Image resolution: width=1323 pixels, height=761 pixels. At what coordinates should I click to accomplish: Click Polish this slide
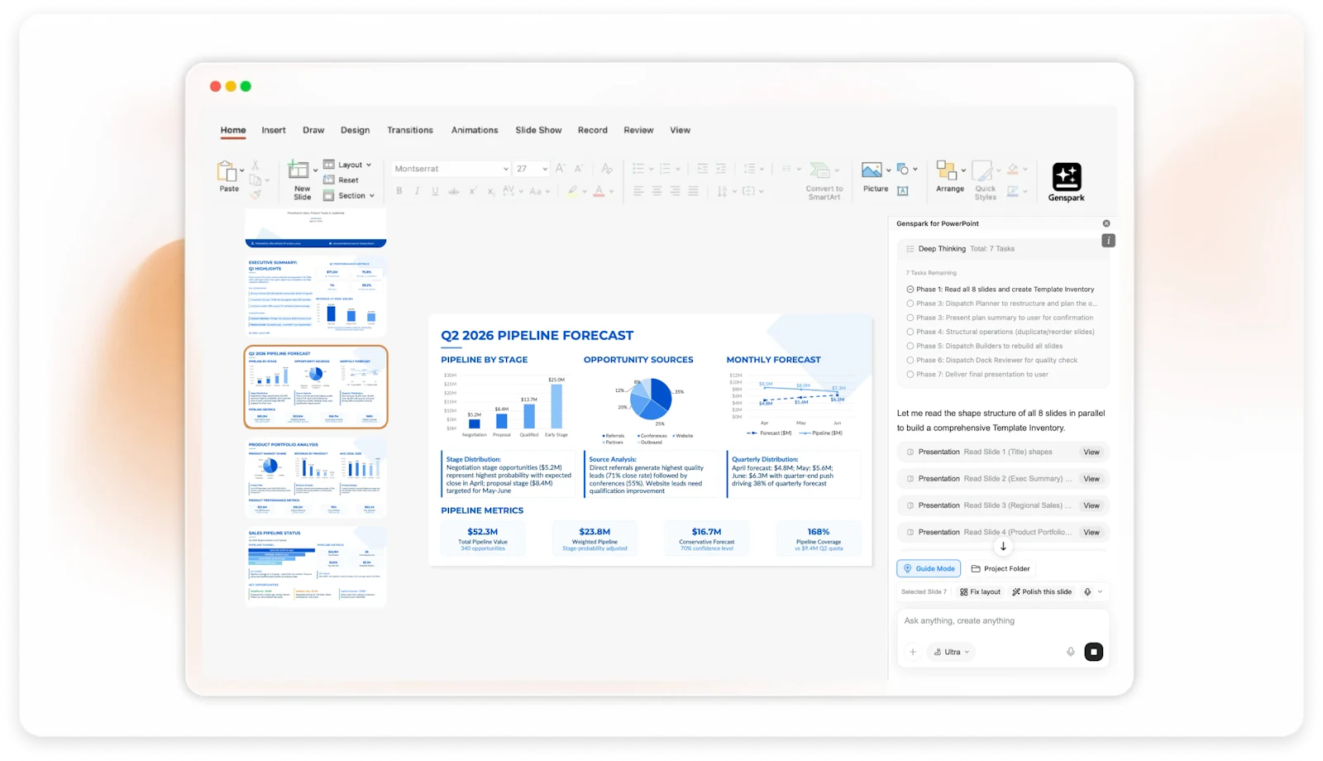click(1042, 591)
